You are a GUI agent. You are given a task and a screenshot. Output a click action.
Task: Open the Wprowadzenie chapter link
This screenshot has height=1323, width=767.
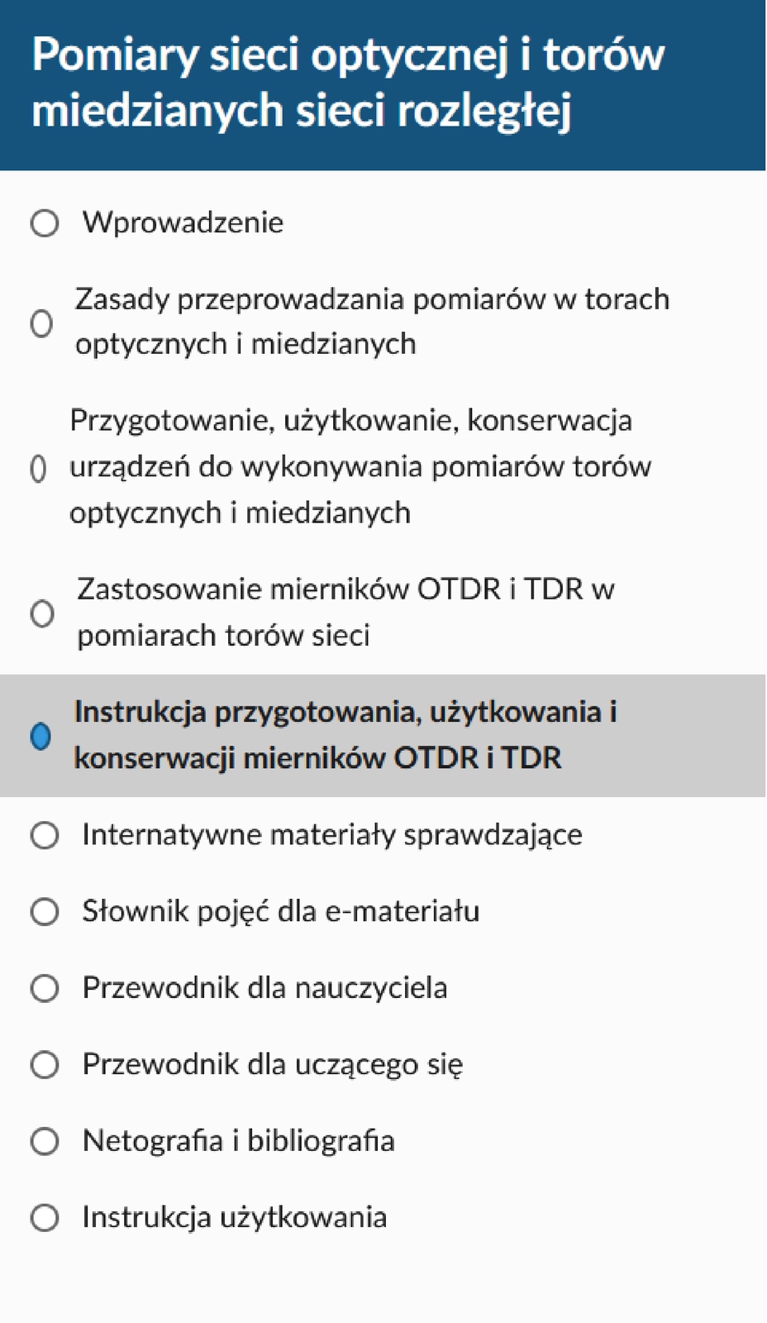pos(183,222)
